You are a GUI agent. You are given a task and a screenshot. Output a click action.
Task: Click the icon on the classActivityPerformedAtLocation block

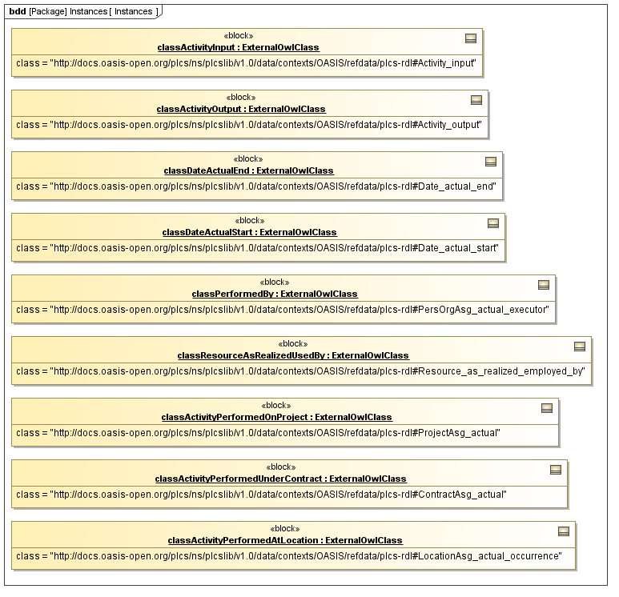563,531
